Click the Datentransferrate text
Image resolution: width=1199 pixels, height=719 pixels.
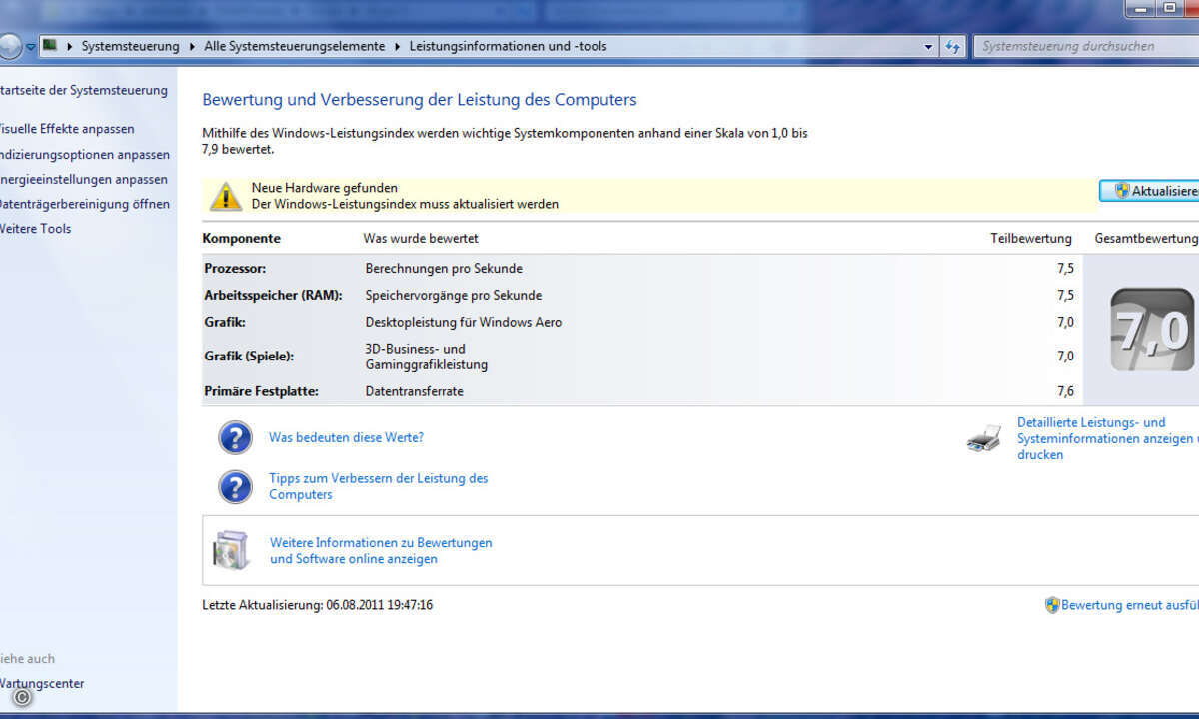(x=414, y=392)
